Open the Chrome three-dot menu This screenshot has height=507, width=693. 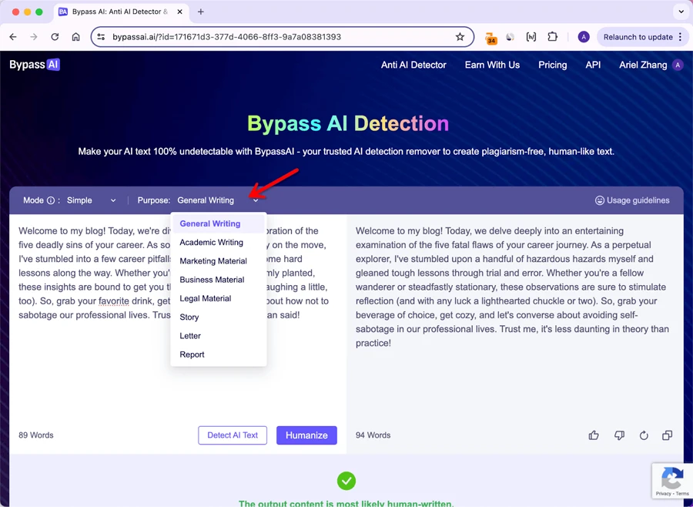[x=681, y=37]
